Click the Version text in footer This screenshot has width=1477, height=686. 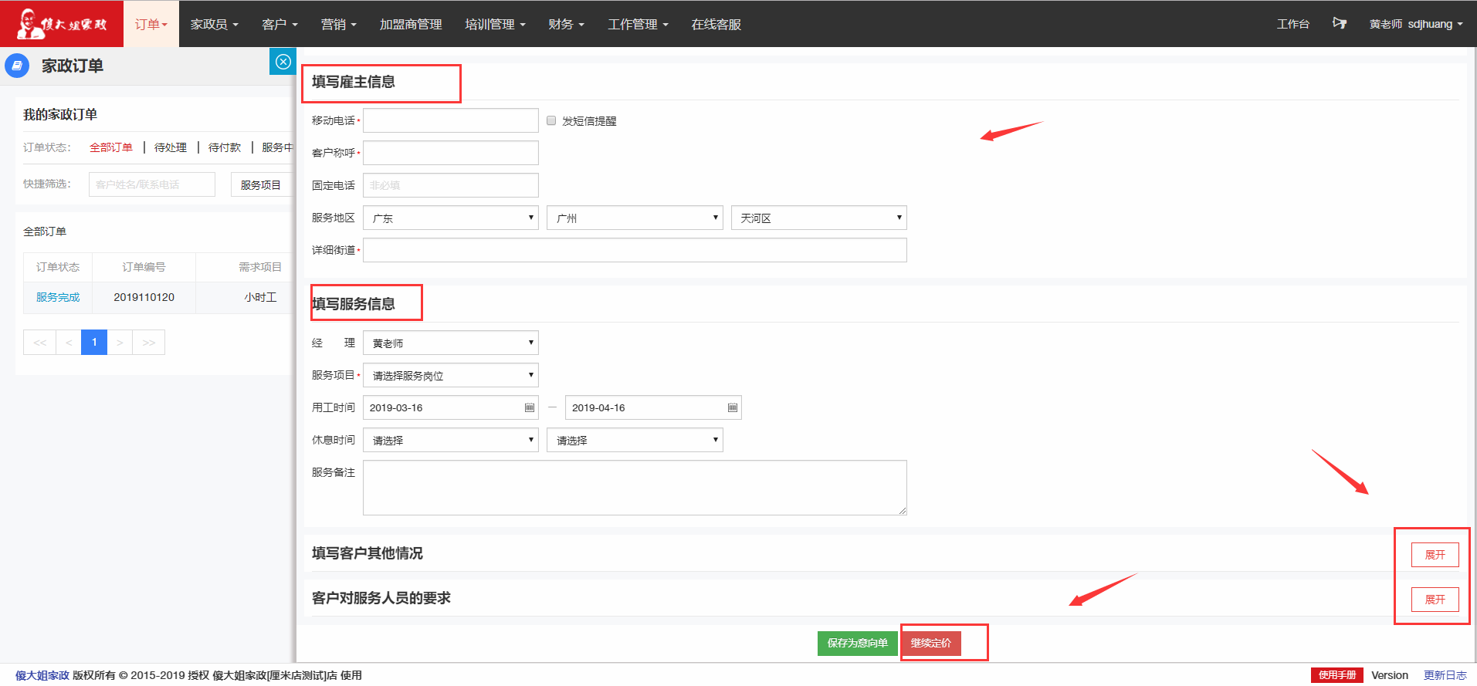coord(1390,675)
